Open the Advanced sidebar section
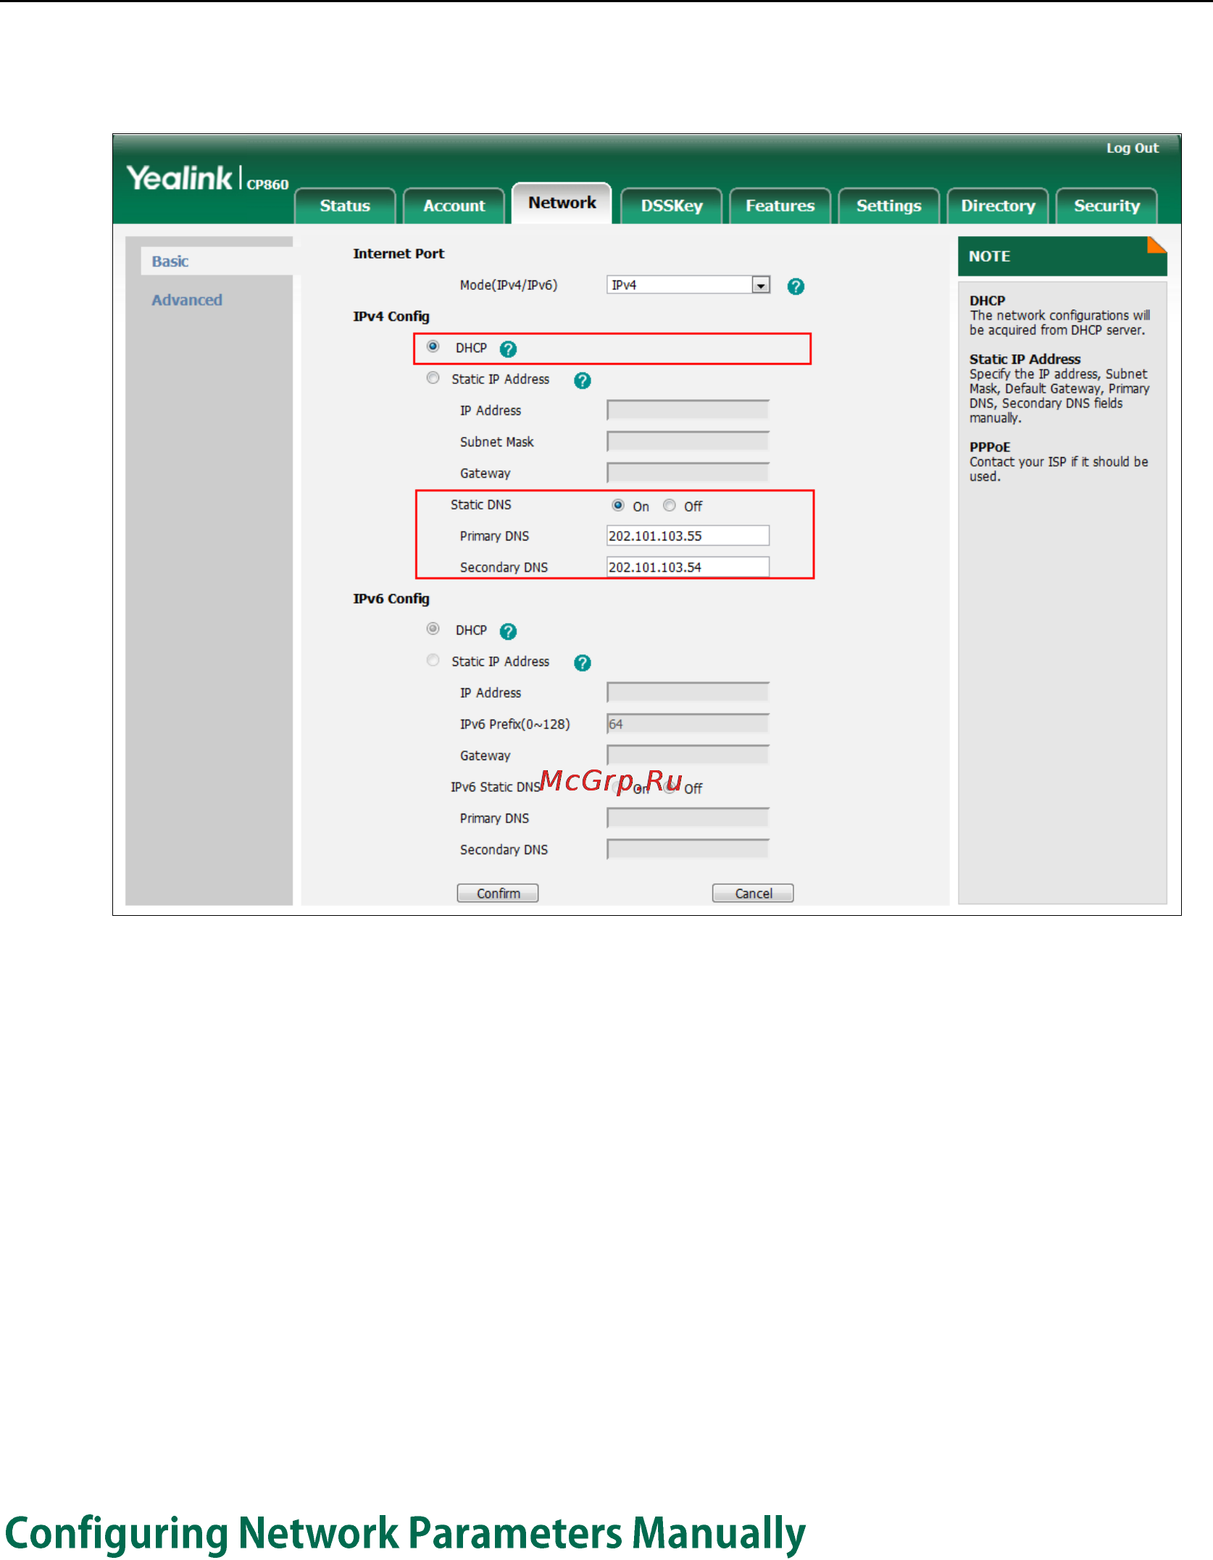This screenshot has height=1560, width=1213. [187, 300]
